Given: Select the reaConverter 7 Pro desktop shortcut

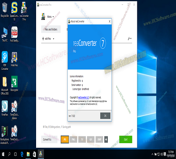Looking at the screenshot, I should click(x=24, y=11).
